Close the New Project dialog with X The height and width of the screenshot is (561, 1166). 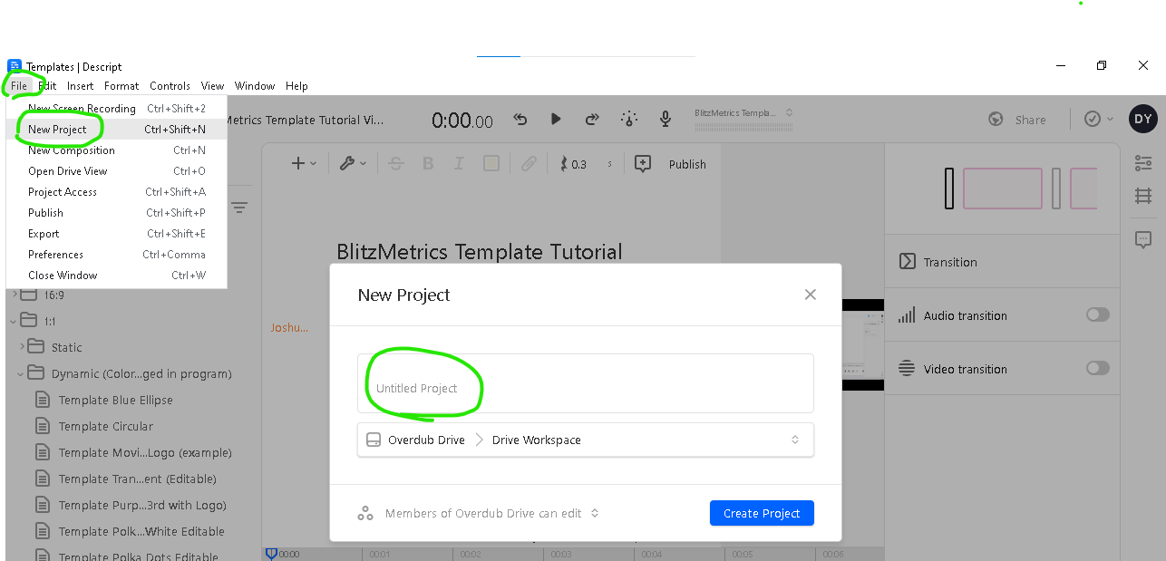(x=811, y=295)
